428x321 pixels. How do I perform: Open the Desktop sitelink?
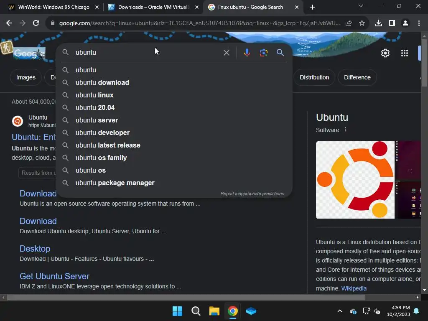tap(35, 249)
